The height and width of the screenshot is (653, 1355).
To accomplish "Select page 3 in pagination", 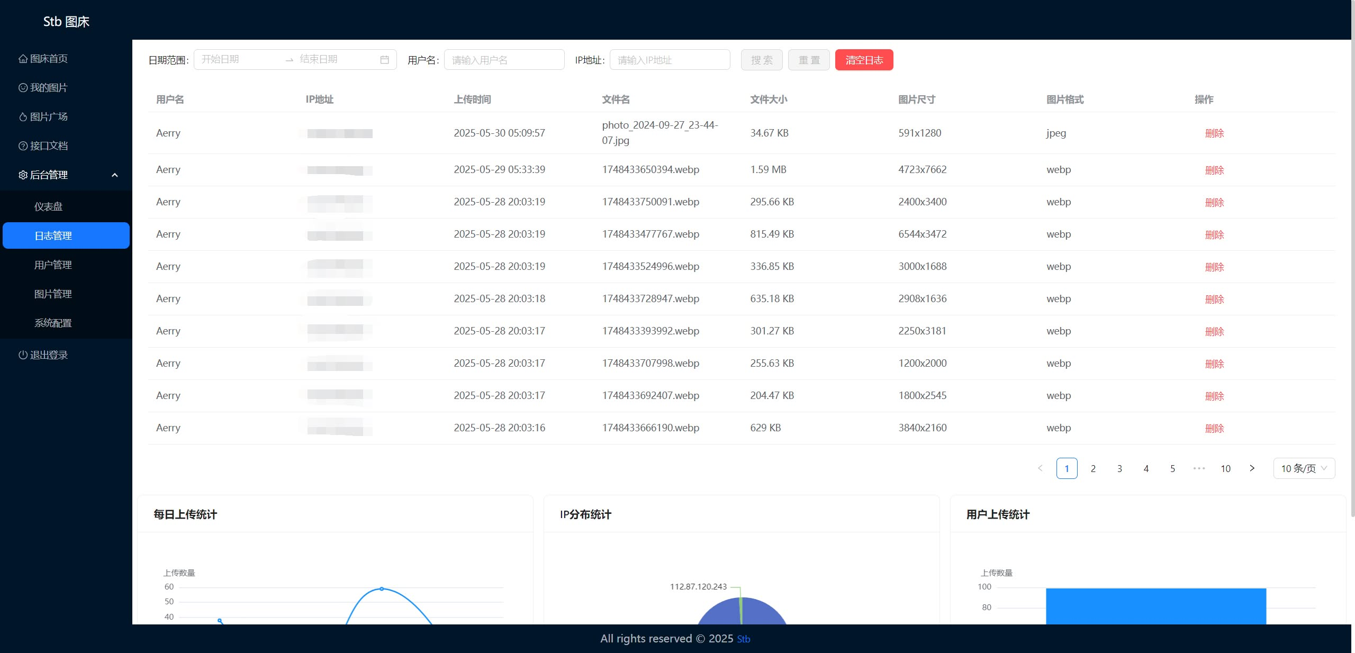I will (x=1119, y=468).
